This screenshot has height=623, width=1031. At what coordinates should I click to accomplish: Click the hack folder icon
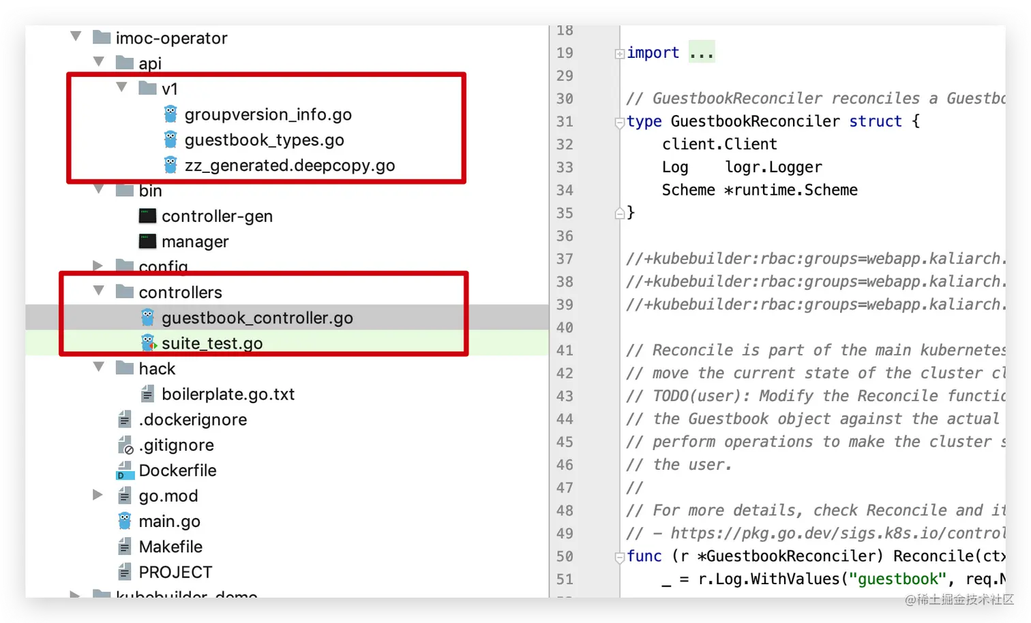coord(125,368)
